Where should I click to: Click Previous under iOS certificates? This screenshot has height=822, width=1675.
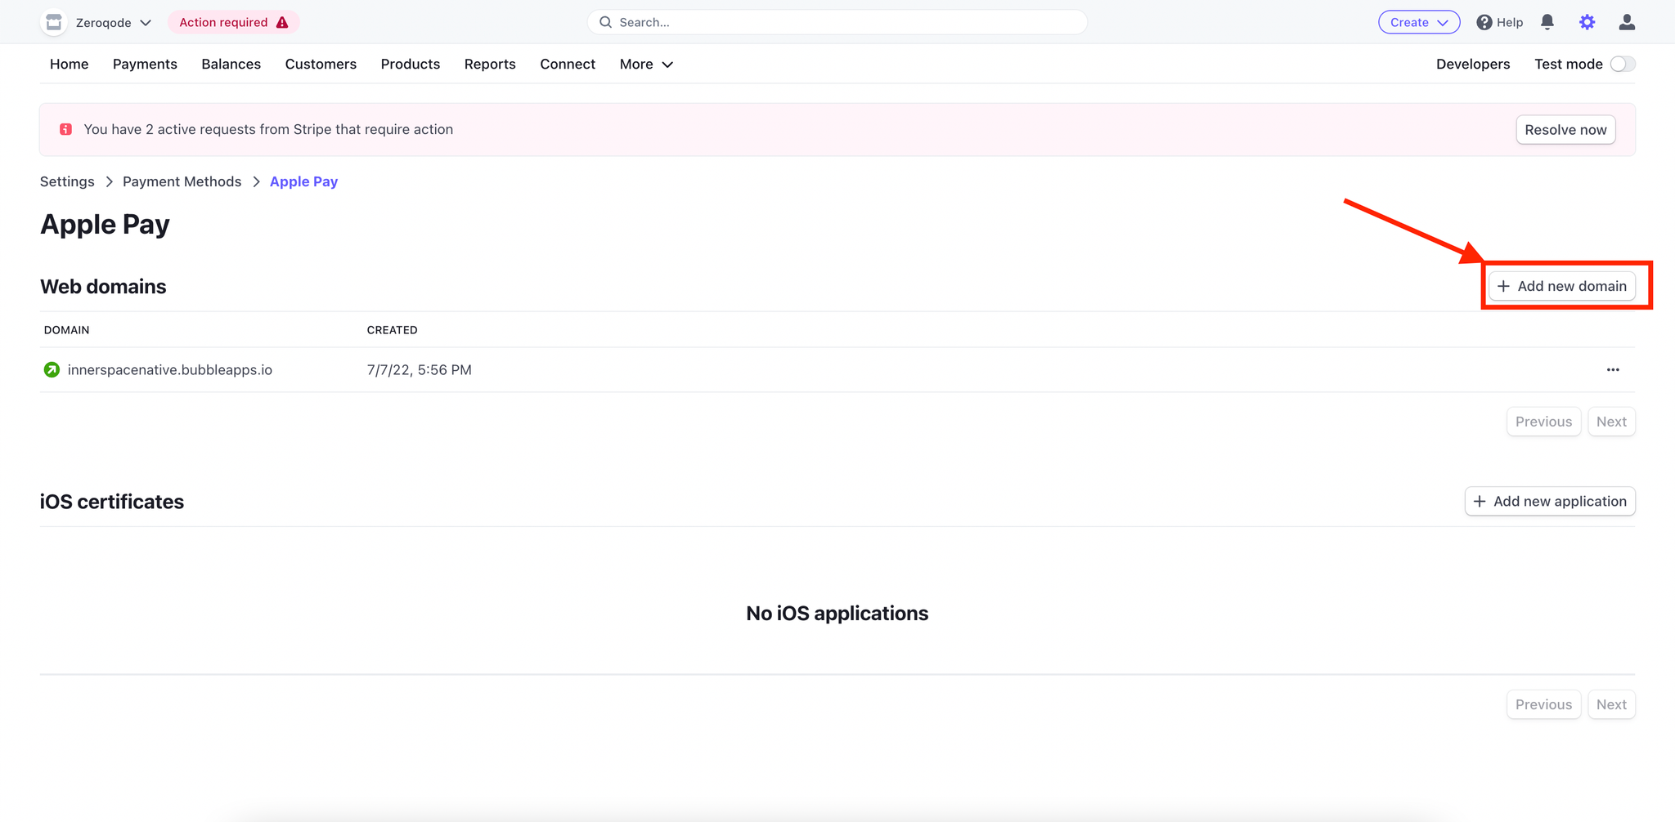tap(1543, 704)
